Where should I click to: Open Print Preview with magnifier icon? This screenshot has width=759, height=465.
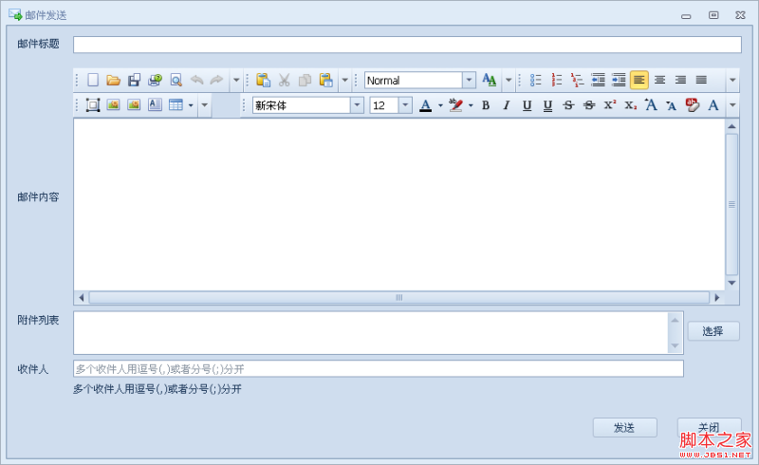pos(176,81)
